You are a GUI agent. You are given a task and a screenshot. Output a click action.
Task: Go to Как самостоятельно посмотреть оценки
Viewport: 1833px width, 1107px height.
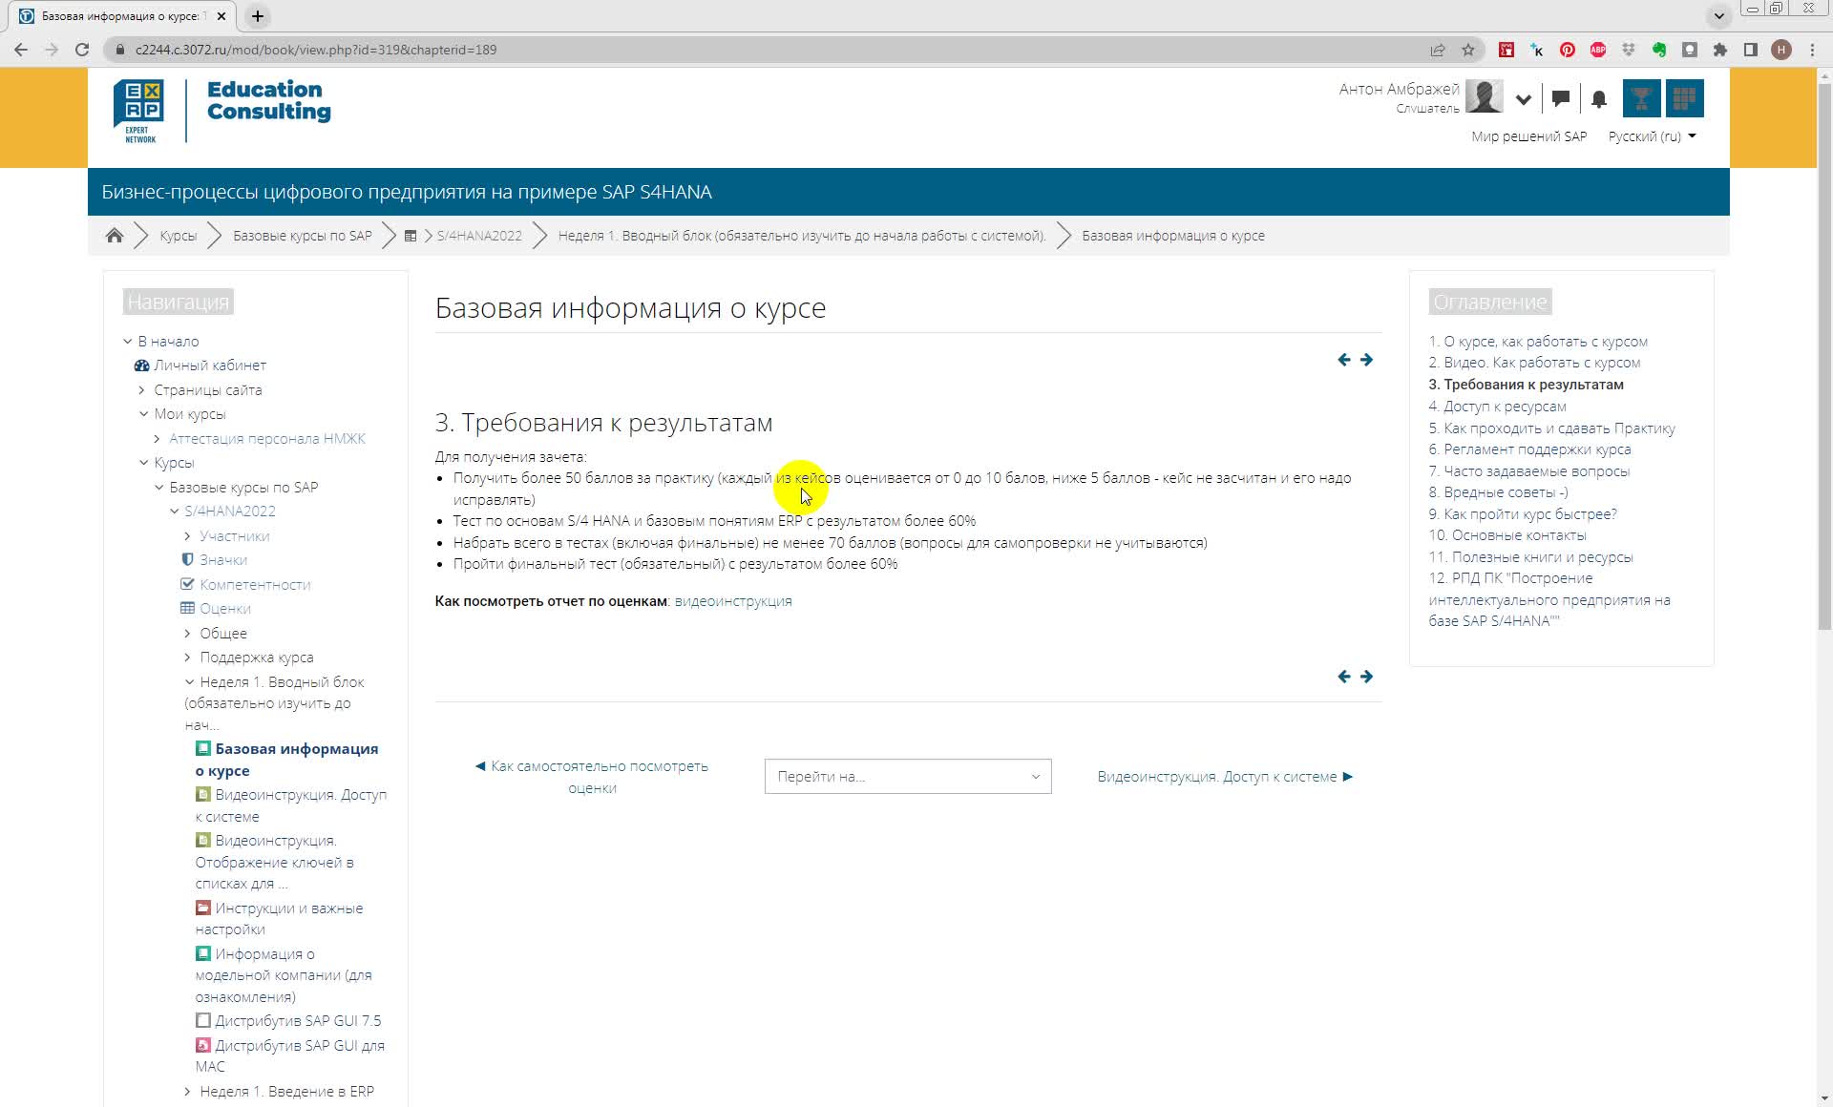coord(592,777)
